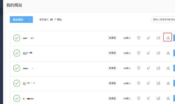Open rocket acceleration icon in second website row
Screen dimensions: 175x104
[x=148, y=53]
